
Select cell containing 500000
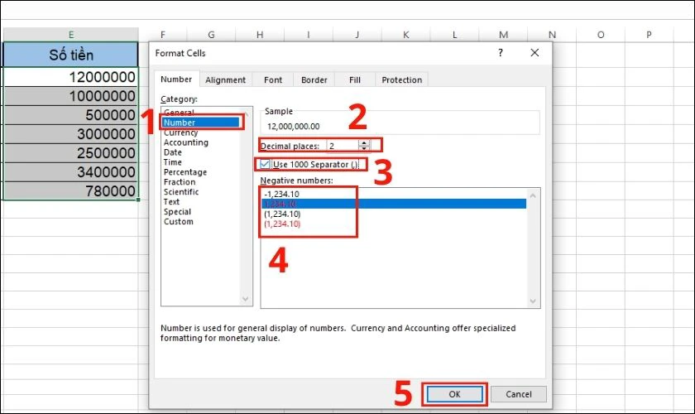click(71, 115)
